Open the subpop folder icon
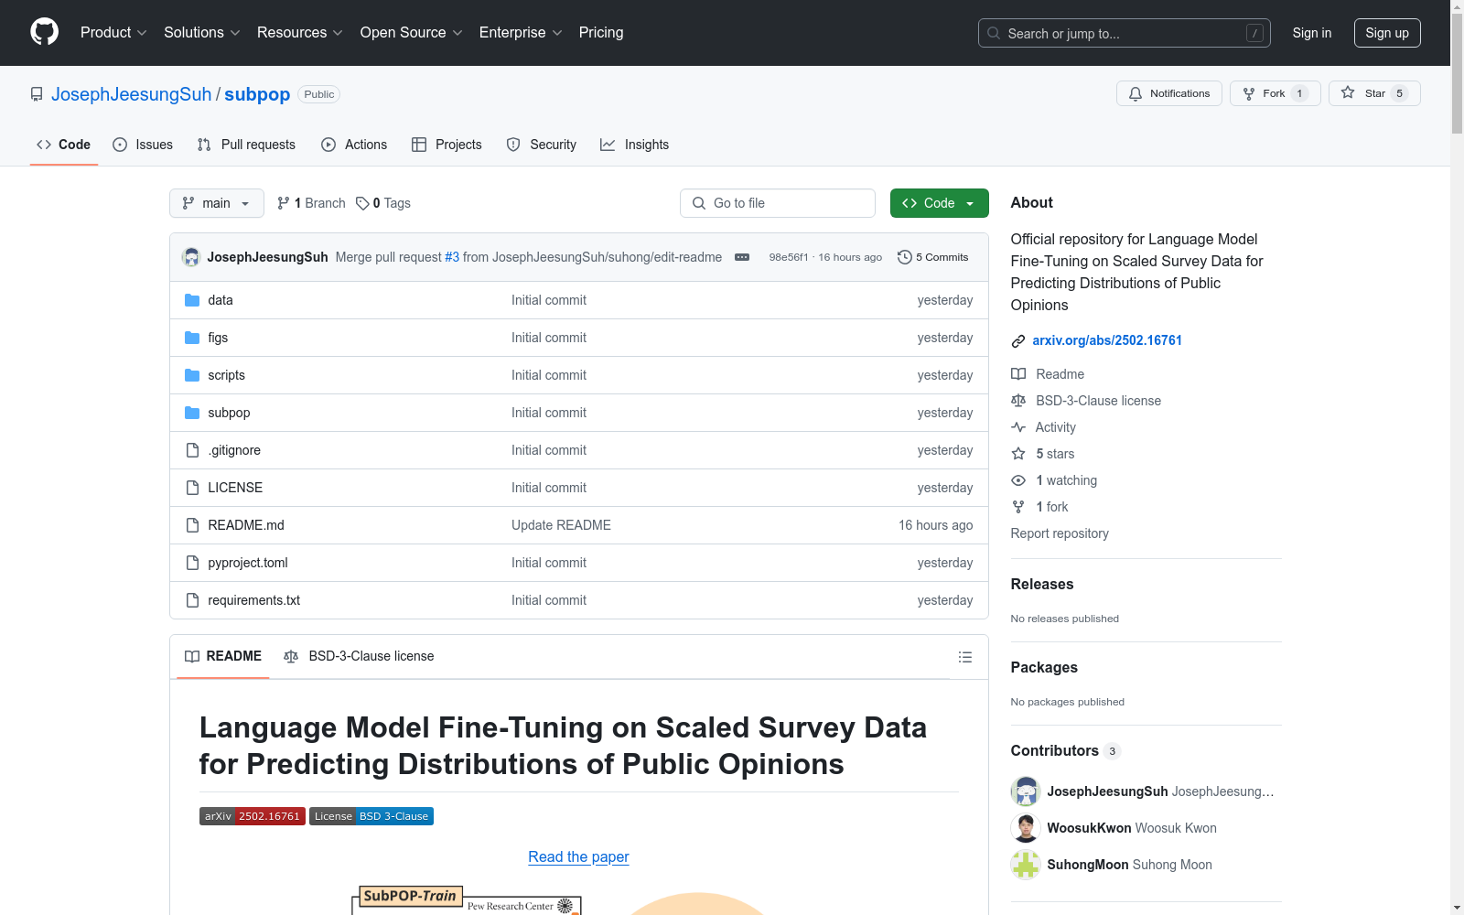 (192, 413)
